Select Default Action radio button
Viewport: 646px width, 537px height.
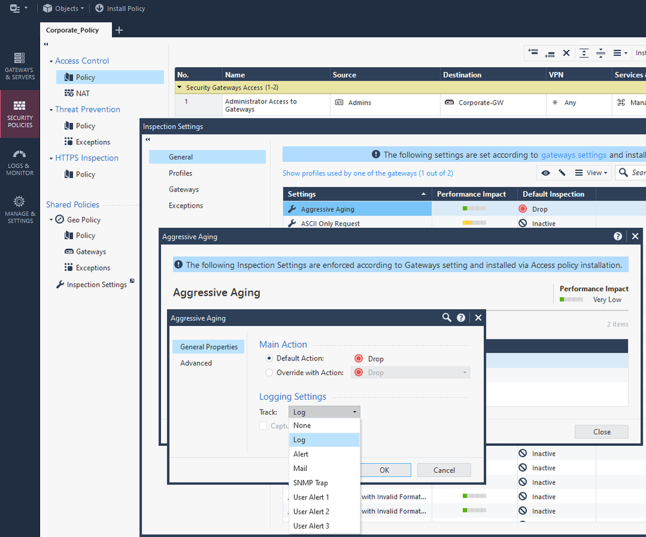click(270, 358)
